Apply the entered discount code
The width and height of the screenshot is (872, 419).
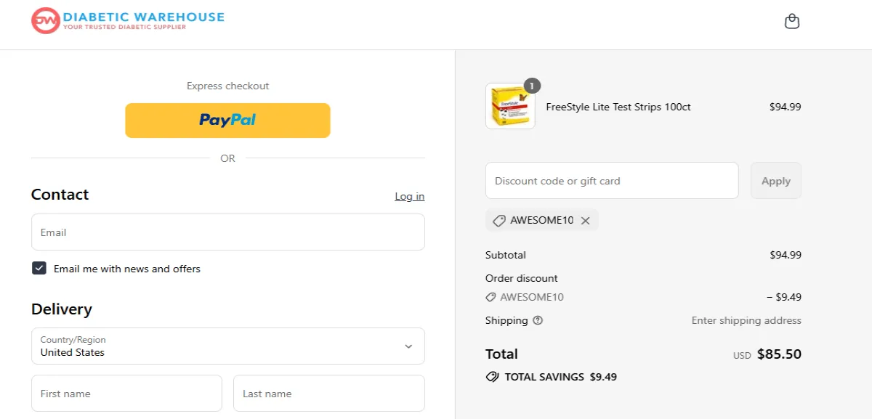[775, 180]
